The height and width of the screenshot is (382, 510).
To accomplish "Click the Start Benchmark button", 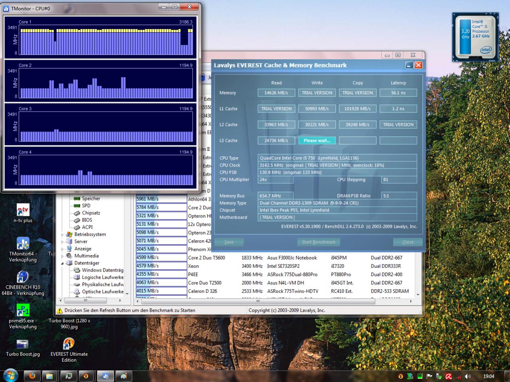I will [x=319, y=242].
